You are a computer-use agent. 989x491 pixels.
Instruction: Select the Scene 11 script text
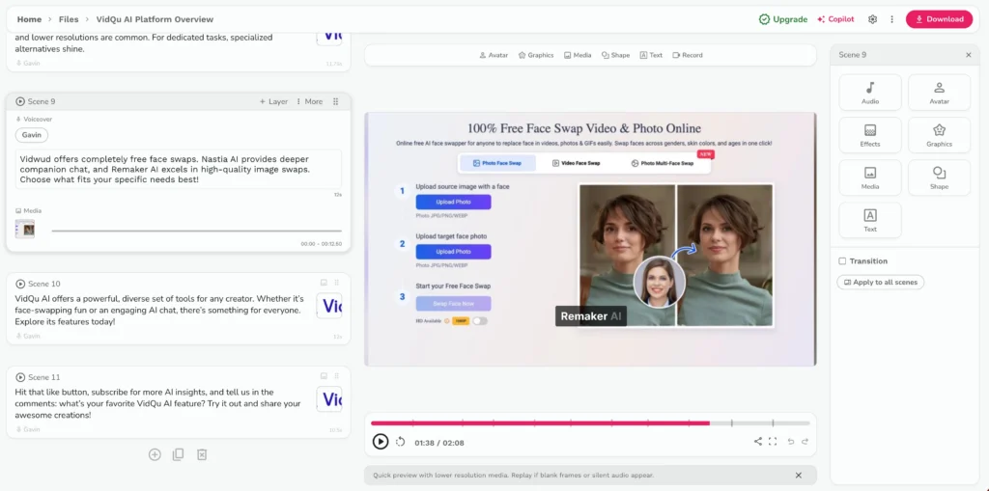157,403
